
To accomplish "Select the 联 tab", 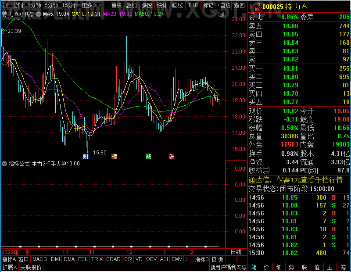I will pyautogui.click(x=304, y=267).
